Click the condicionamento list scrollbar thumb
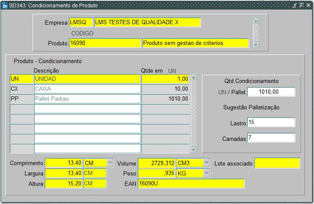 194,112
